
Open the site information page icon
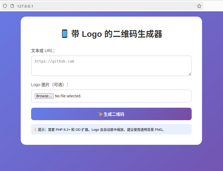[12, 6]
